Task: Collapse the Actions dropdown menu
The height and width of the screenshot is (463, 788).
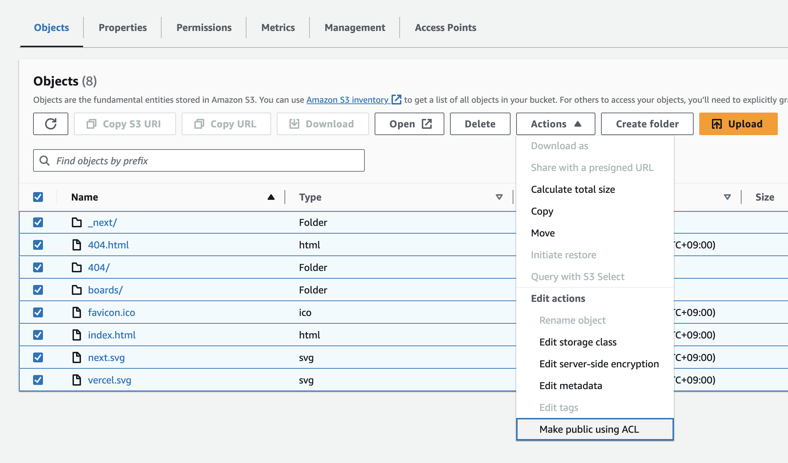Action: click(x=556, y=124)
